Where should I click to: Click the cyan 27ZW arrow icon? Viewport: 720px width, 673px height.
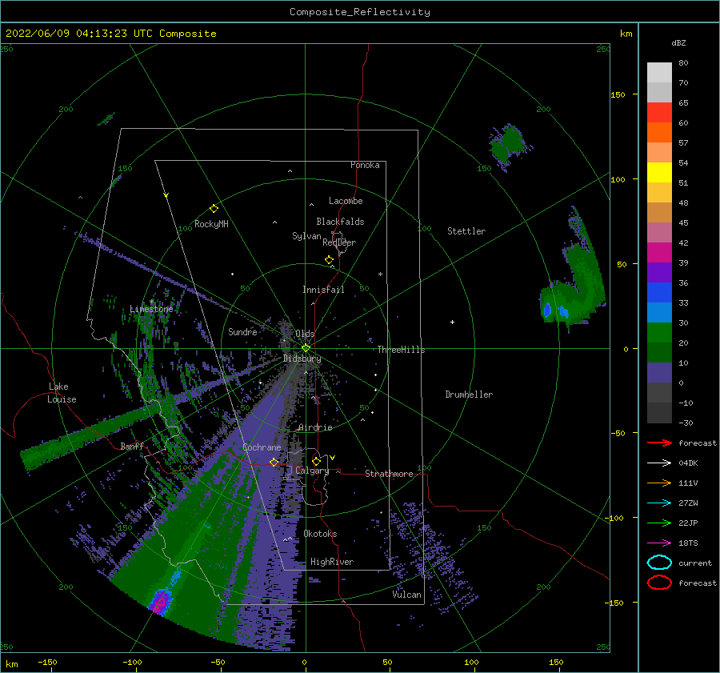click(659, 503)
